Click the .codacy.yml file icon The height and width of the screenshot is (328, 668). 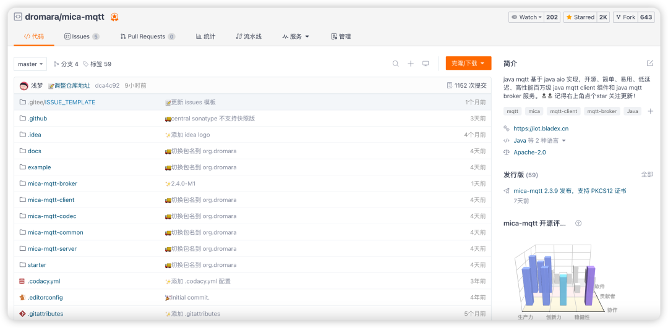tap(23, 281)
